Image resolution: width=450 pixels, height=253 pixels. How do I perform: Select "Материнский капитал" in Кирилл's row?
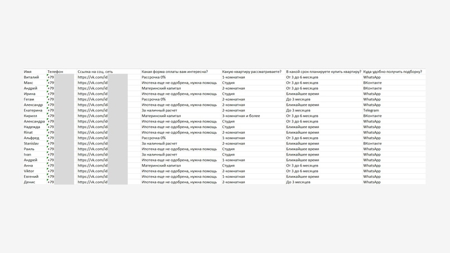[x=161, y=116]
